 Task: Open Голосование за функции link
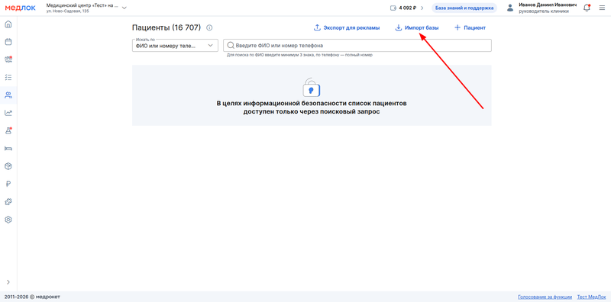(x=545, y=297)
